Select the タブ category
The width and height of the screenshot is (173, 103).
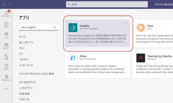[x=21, y=54]
